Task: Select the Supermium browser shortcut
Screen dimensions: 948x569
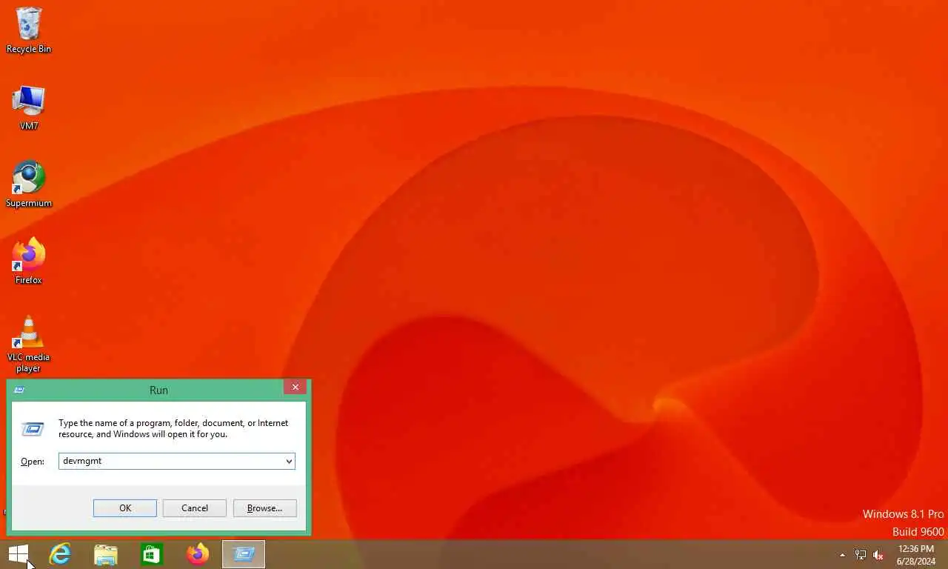Action: 29,184
